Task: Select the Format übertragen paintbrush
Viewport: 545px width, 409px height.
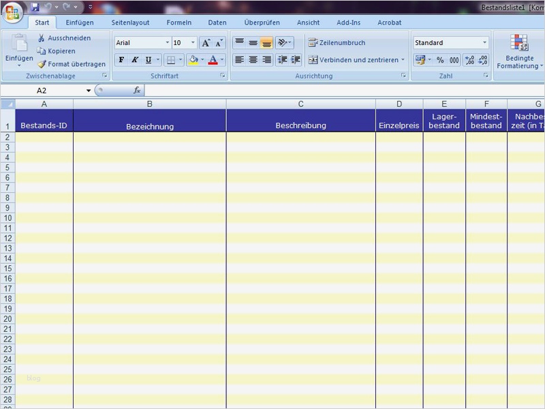Action: pyautogui.click(x=42, y=64)
